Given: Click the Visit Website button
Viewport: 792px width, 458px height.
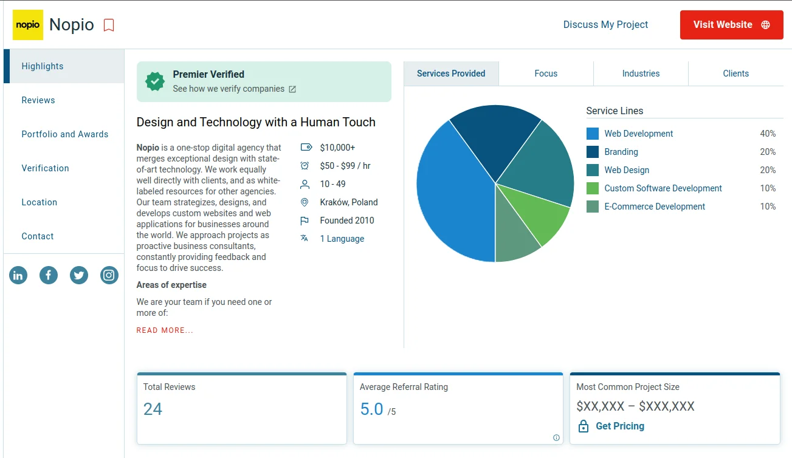Looking at the screenshot, I should point(732,25).
